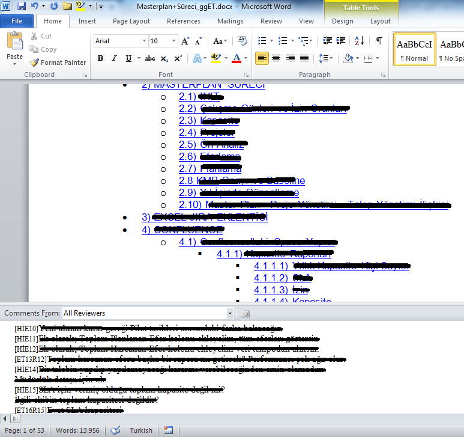
Task: Expand the Underline style dropdown arrow
Action: point(139,58)
